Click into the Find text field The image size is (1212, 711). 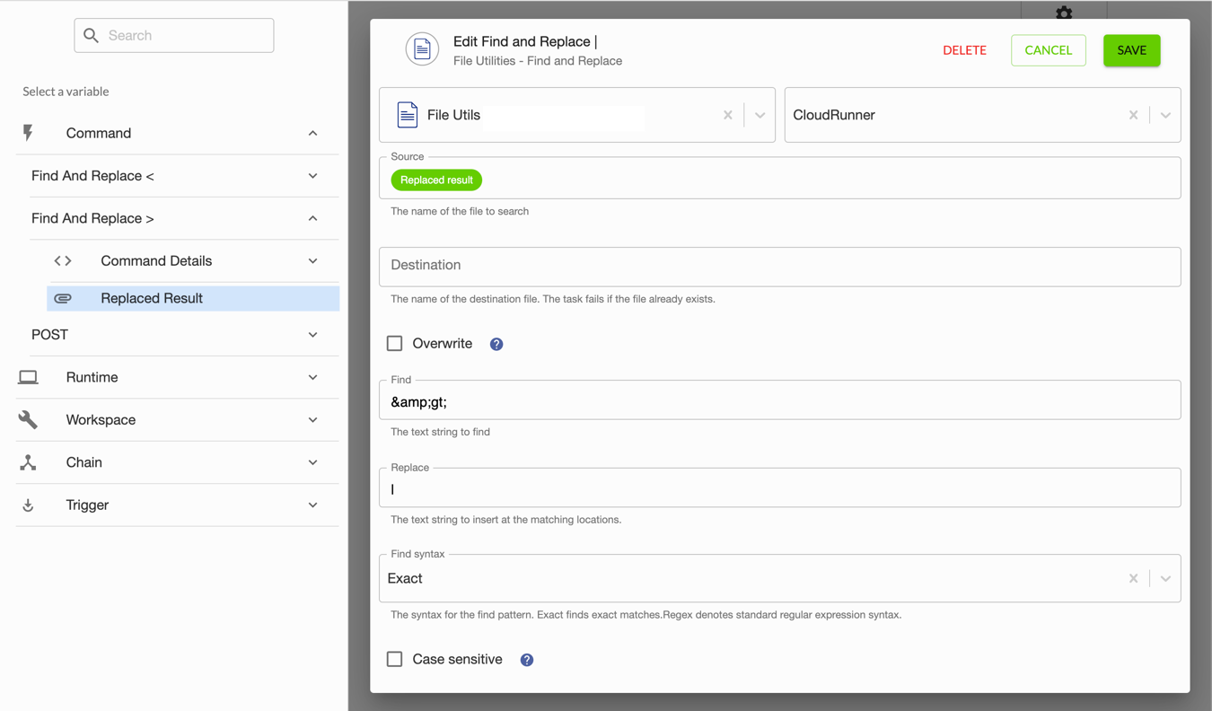point(779,400)
